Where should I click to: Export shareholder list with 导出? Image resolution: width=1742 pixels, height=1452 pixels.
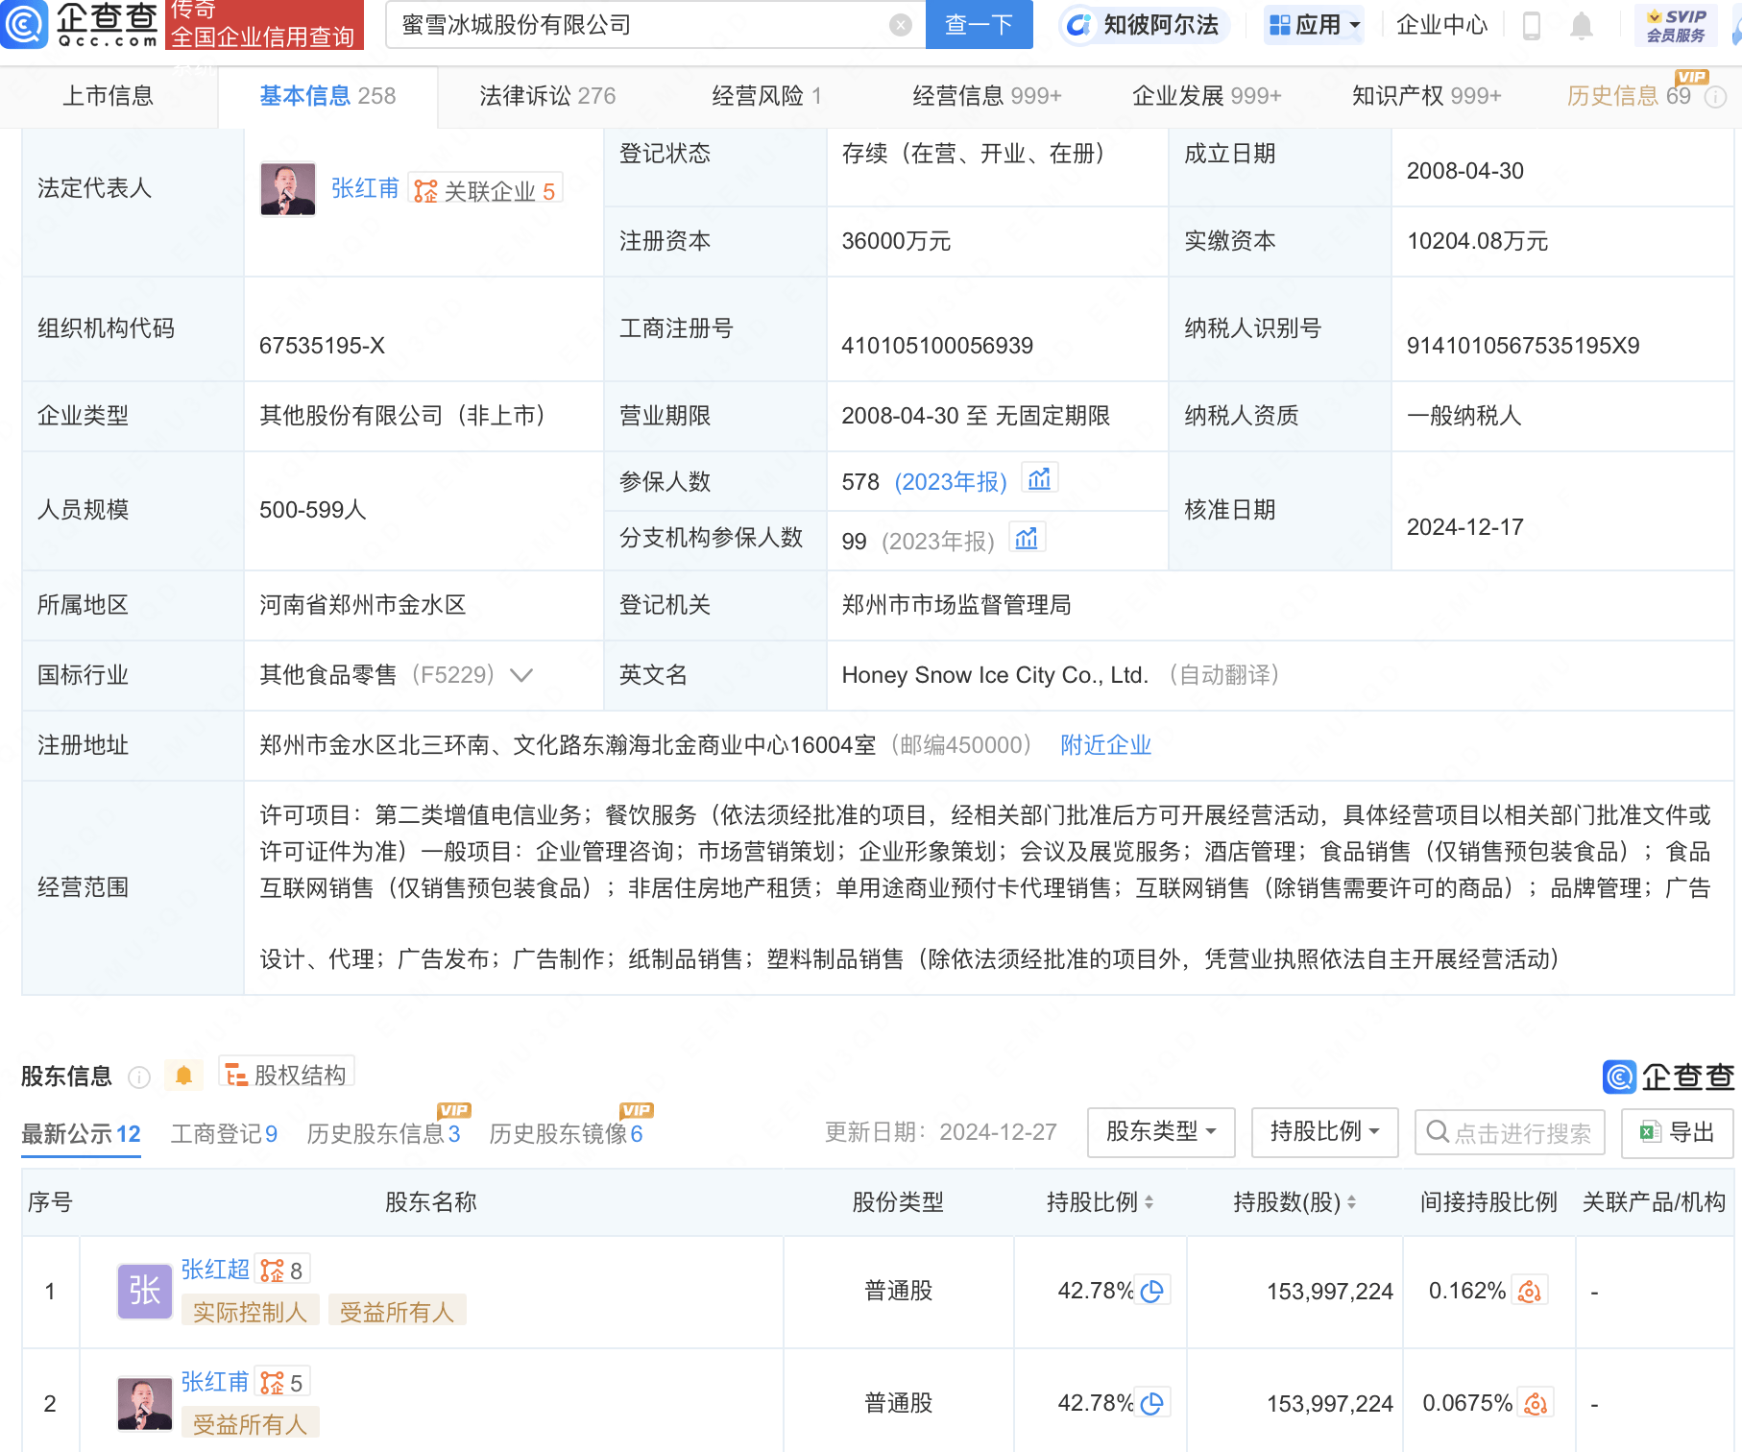[1677, 1132]
